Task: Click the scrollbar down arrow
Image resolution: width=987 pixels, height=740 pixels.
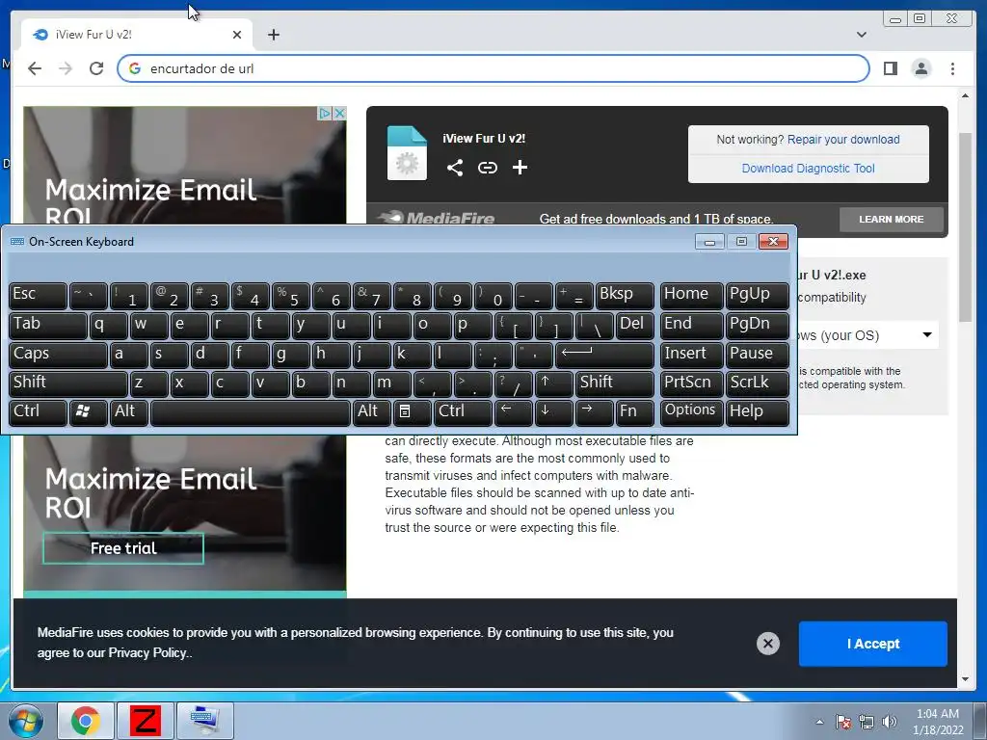Action: pyautogui.click(x=965, y=679)
